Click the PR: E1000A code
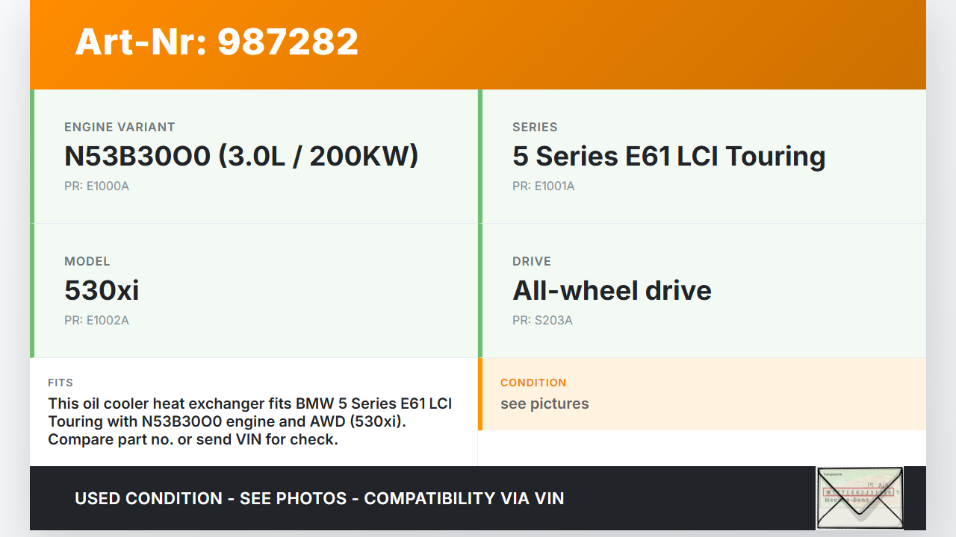Viewport: 956px width, 537px height. (x=96, y=186)
